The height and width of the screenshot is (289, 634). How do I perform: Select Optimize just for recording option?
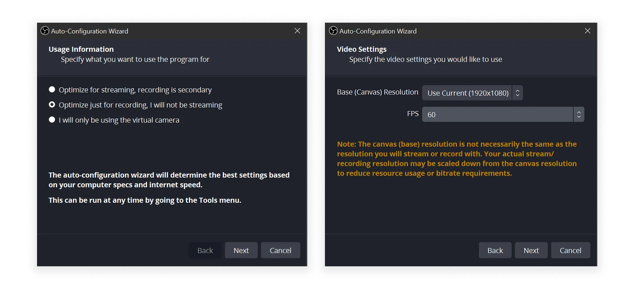coord(52,105)
